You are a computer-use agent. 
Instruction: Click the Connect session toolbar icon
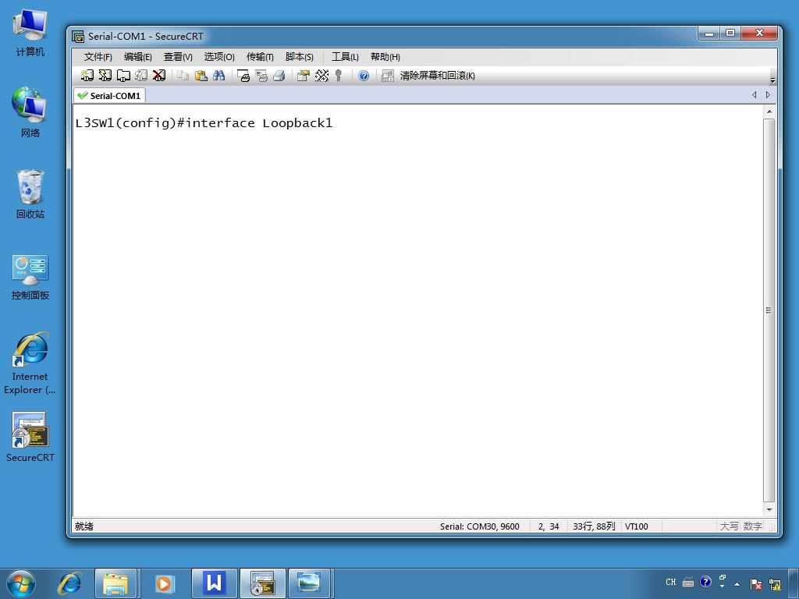tap(87, 76)
